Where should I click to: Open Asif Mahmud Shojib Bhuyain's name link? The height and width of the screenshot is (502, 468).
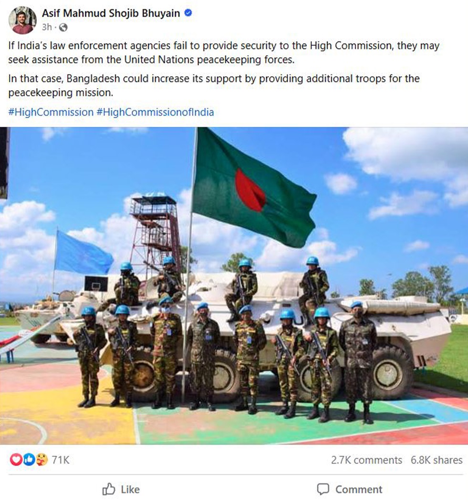pyautogui.click(x=111, y=13)
